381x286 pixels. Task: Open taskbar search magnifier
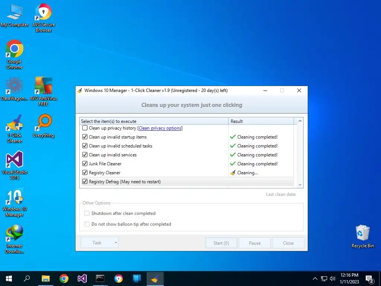[x=27, y=279]
